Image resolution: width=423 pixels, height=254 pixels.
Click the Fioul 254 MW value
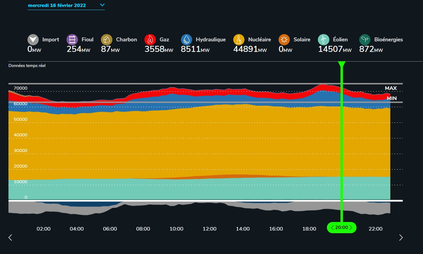coord(78,49)
